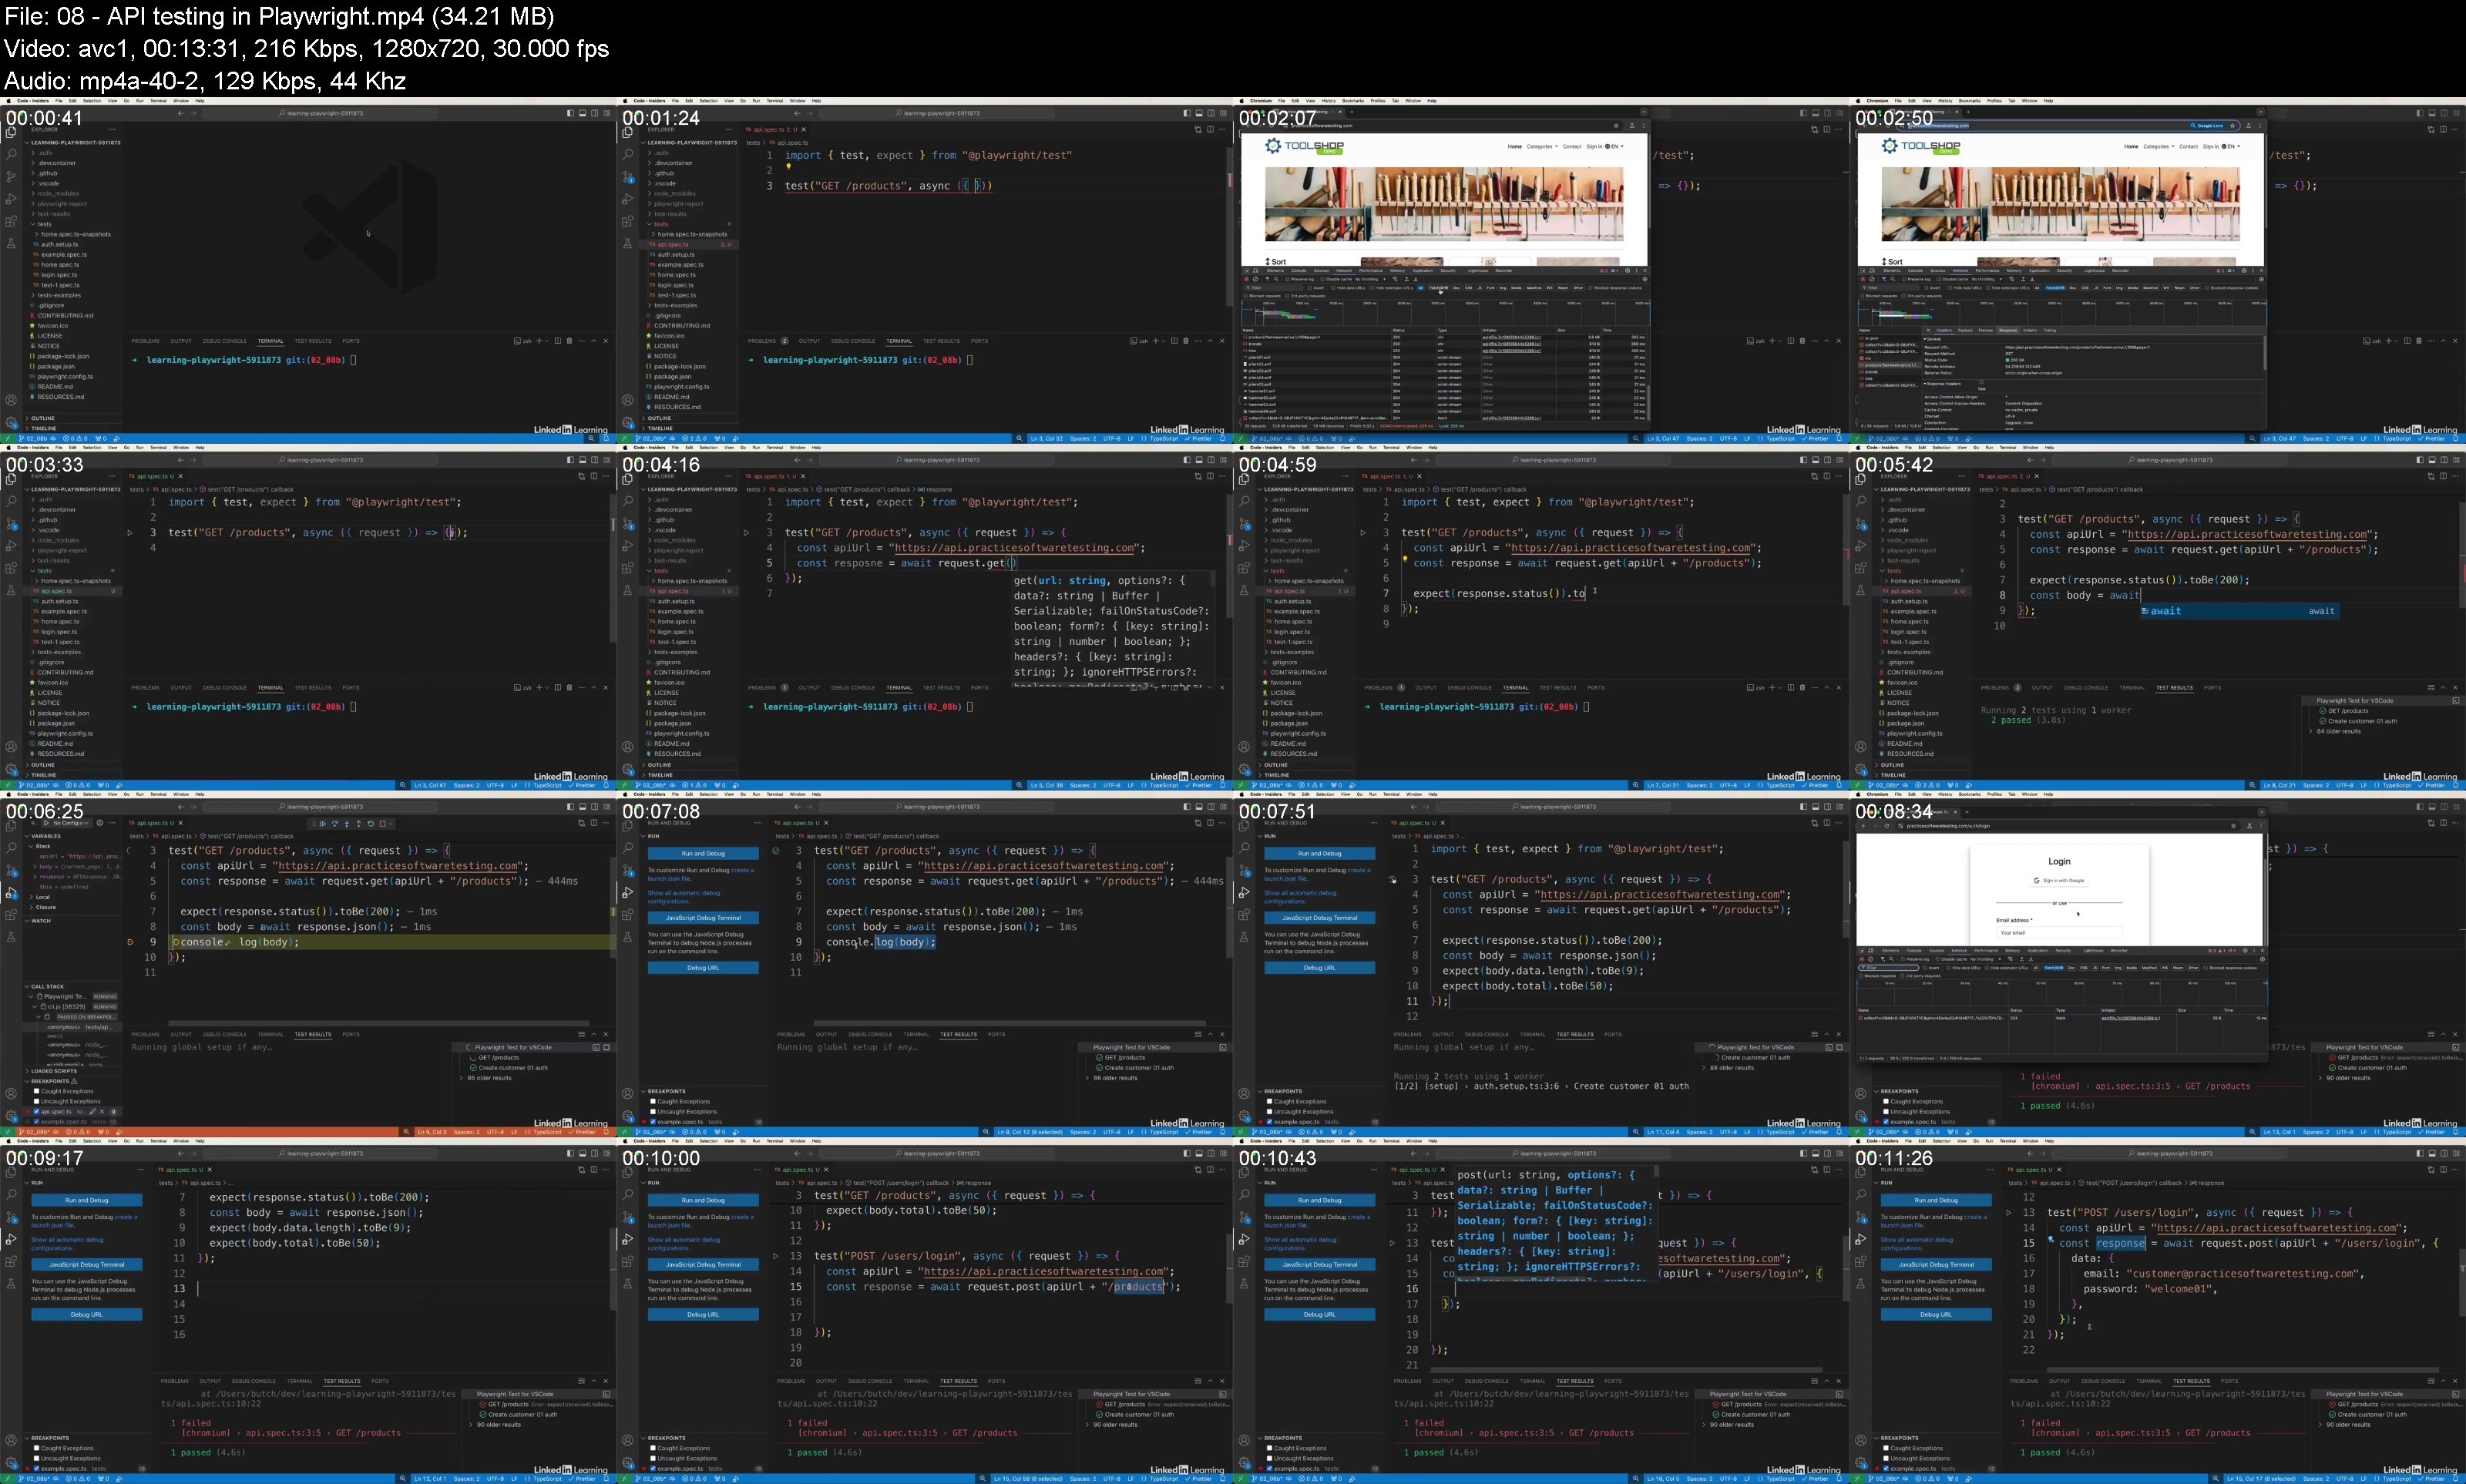The height and width of the screenshot is (1484, 2466).
Task: Check Caught Exceptions in the 00:09:17 frame
Action: click(x=36, y=1449)
